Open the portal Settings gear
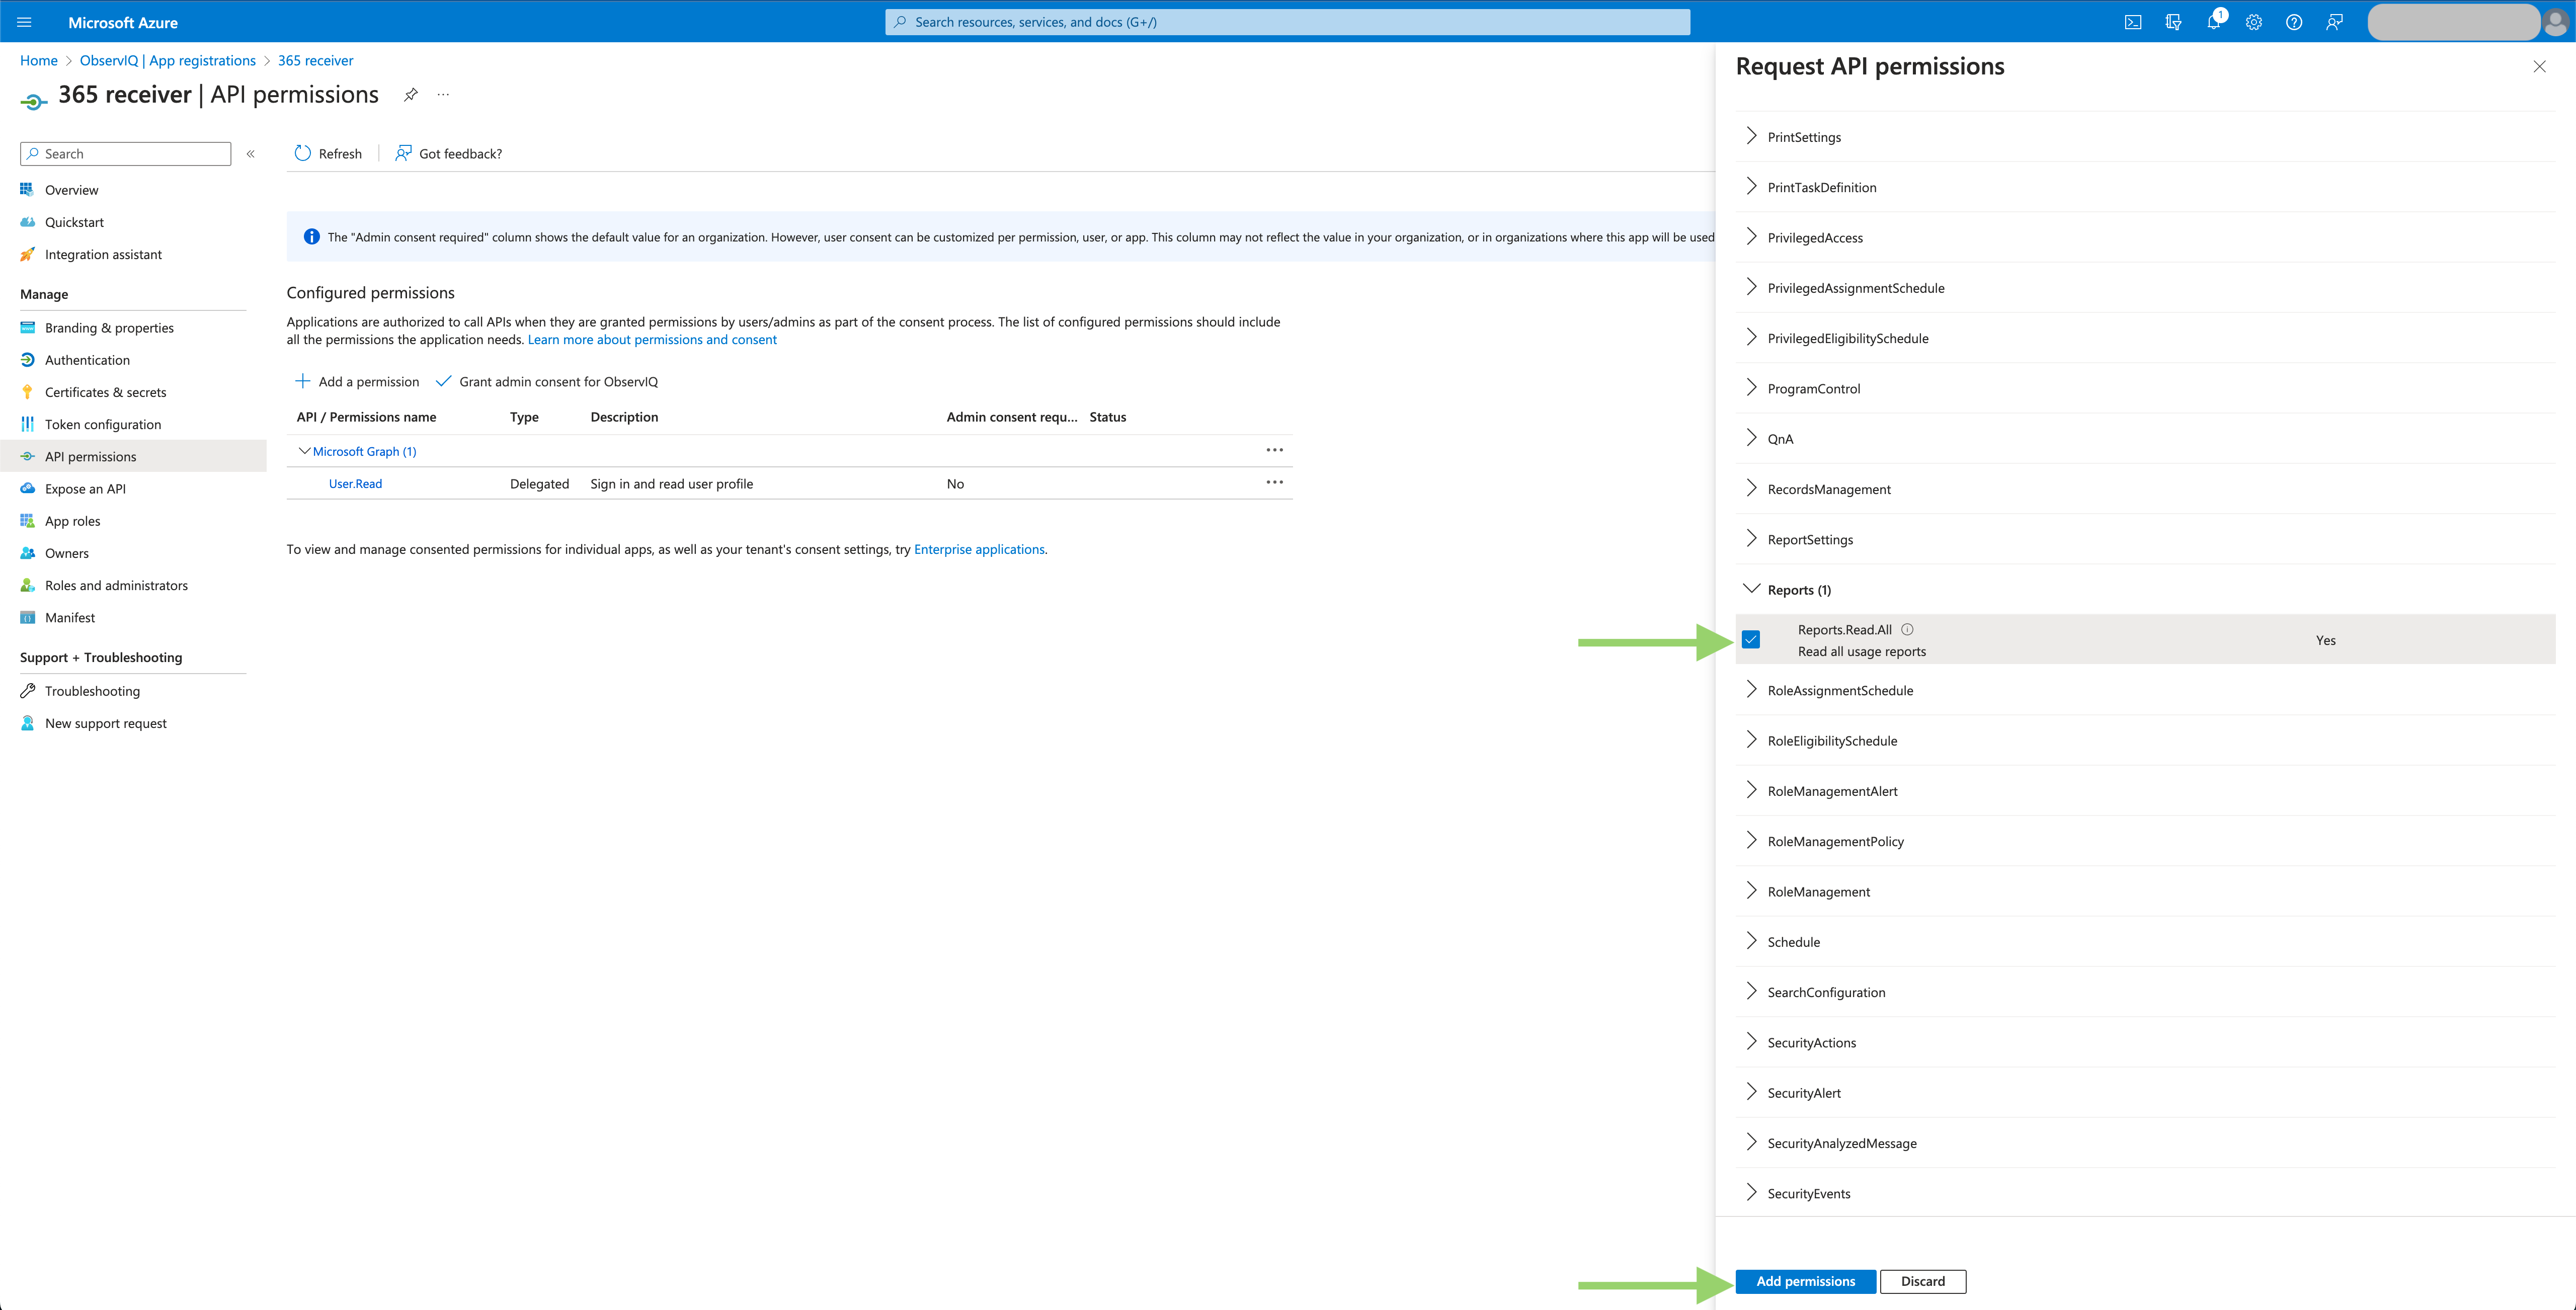Screen dimensions: 2576x1310 [2254, 21]
